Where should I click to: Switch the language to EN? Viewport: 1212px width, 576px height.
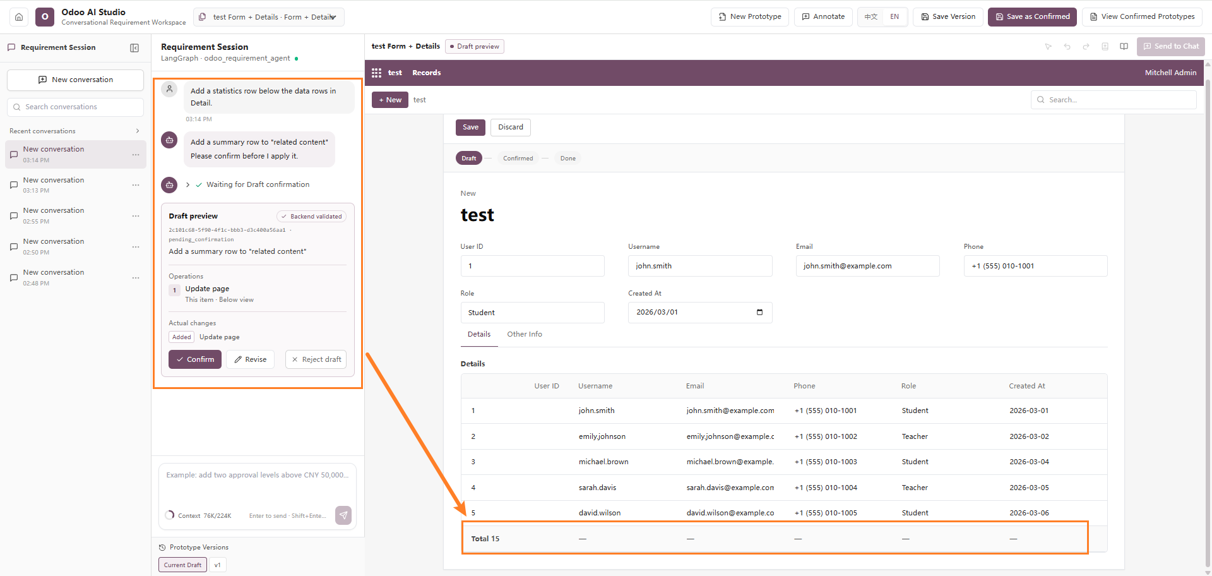coord(894,17)
